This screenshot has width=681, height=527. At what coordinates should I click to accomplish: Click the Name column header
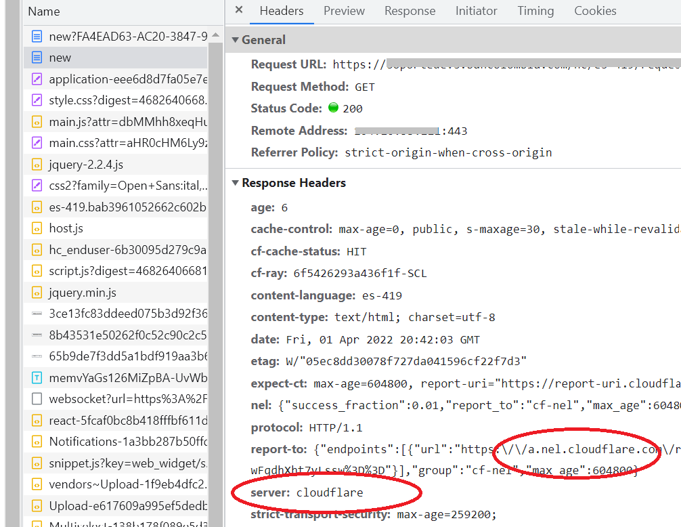(44, 12)
